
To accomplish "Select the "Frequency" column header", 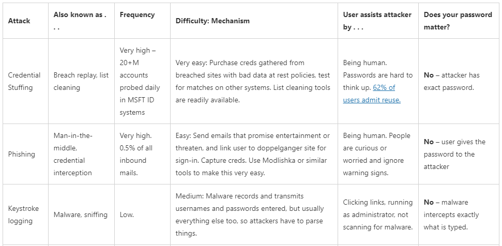I will tap(137, 14).
